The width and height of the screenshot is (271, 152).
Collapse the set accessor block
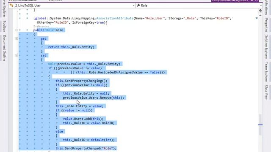17,55
